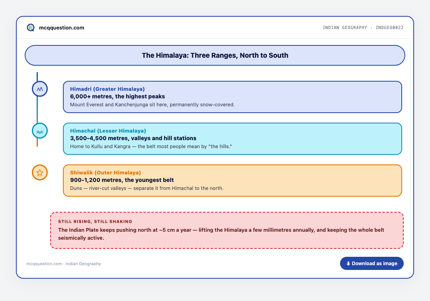Click the heading 'Himachal (Lesser Himalaya)'
This screenshot has height=301, width=430.
(108, 131)
